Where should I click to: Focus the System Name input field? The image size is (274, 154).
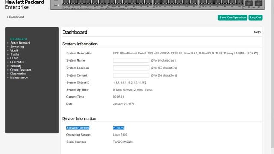pos(131,60)
